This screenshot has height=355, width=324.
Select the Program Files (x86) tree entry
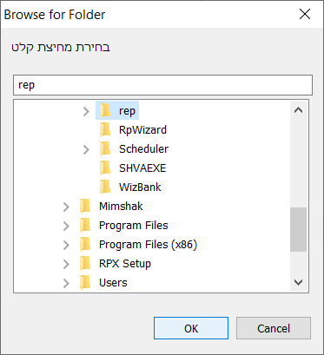[x=148, y=245]
